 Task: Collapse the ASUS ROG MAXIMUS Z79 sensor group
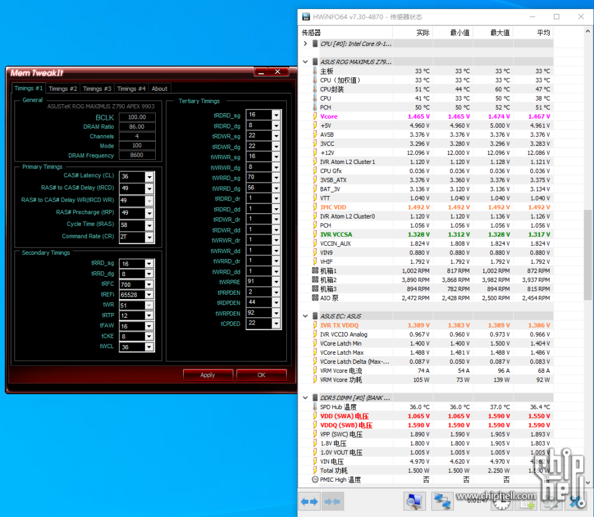(x=305, y=62)
